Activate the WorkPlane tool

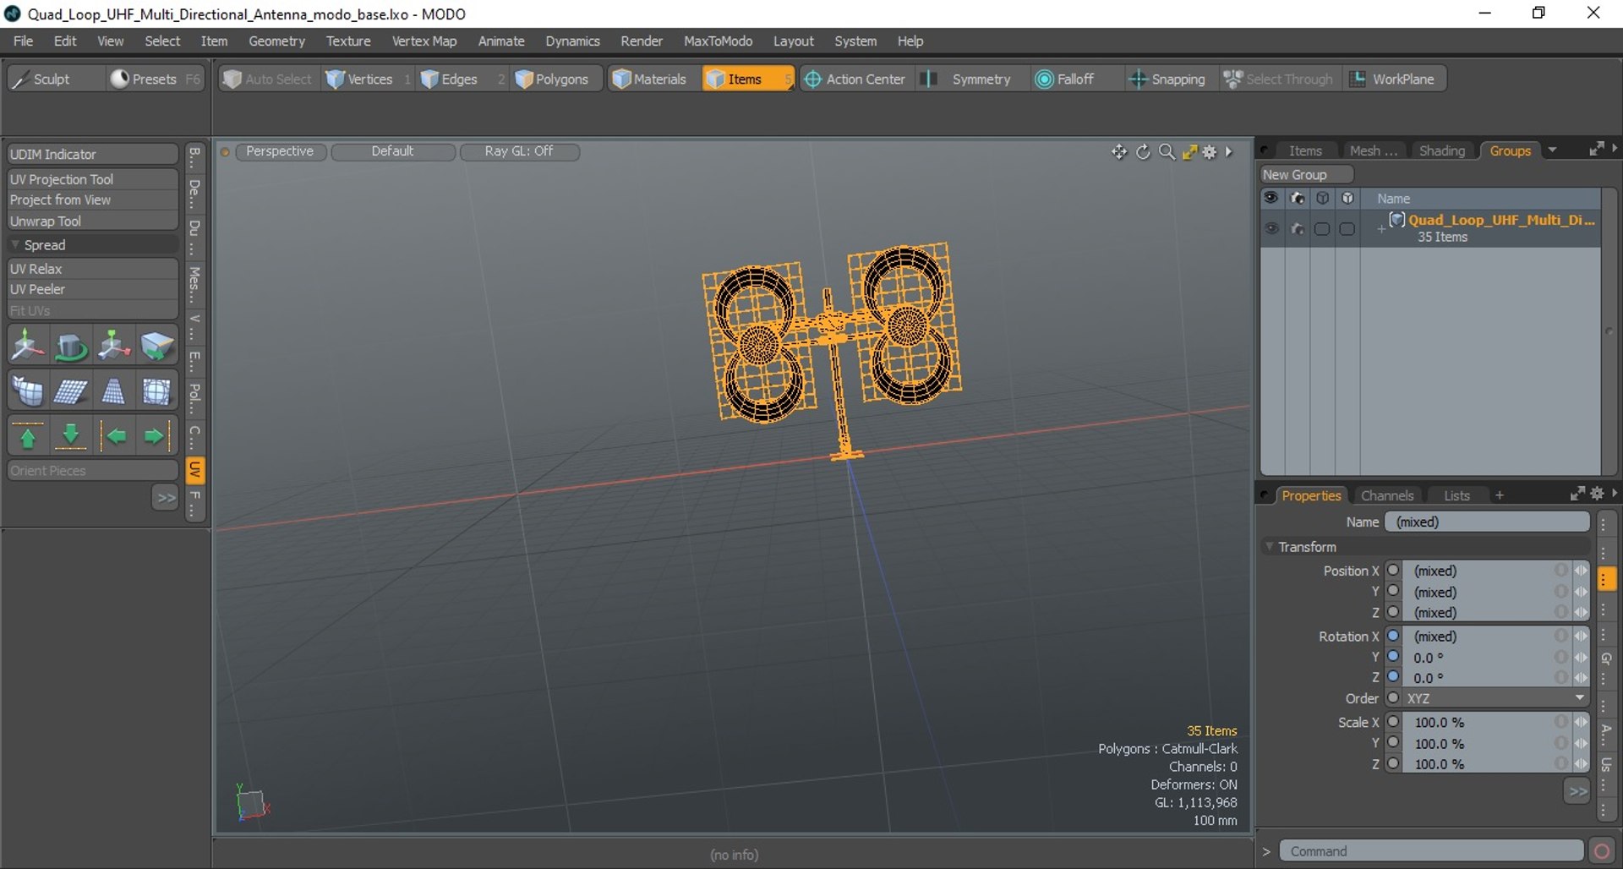(1392, 79)
